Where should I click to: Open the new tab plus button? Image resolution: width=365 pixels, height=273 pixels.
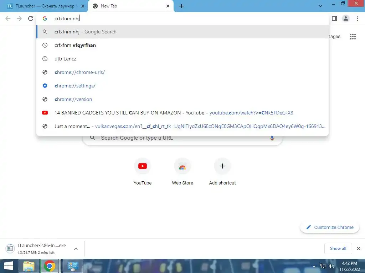click(181, 6)
